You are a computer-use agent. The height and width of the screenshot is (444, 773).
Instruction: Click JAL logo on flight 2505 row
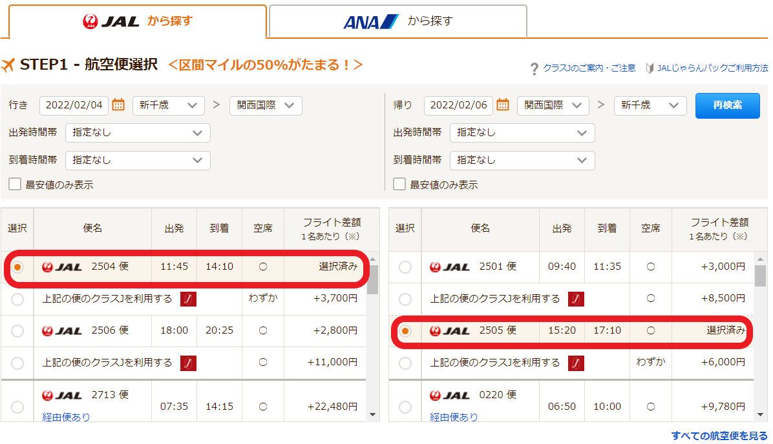click(x=450, y=331)
